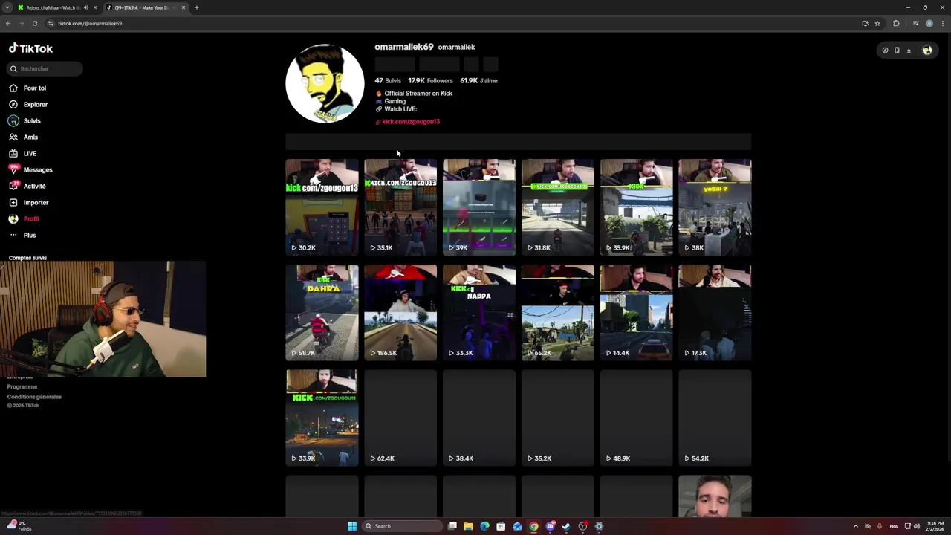Viewport: 951px width, 535px height.
Task: Open the tab search dropdown arrow
Action: pos(7,7)
